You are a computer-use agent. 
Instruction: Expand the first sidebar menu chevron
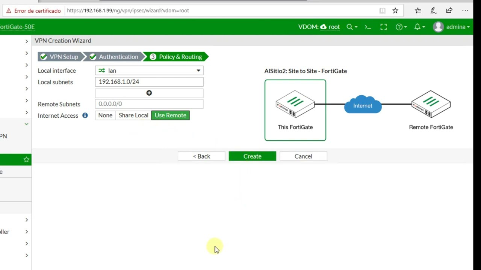pyautogui.click(x=27, y=41)
